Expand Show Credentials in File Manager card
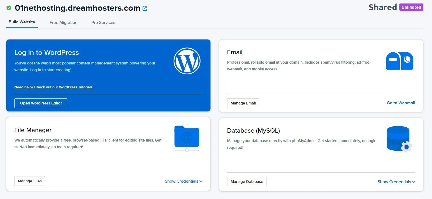This screenshot has height=199, width=432. click(x=183, y=181)
